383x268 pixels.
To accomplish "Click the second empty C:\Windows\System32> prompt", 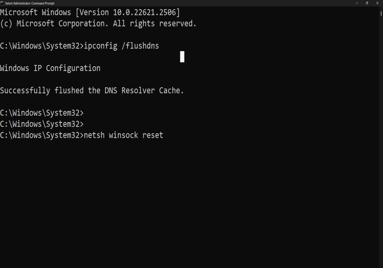I will (42, 124).
